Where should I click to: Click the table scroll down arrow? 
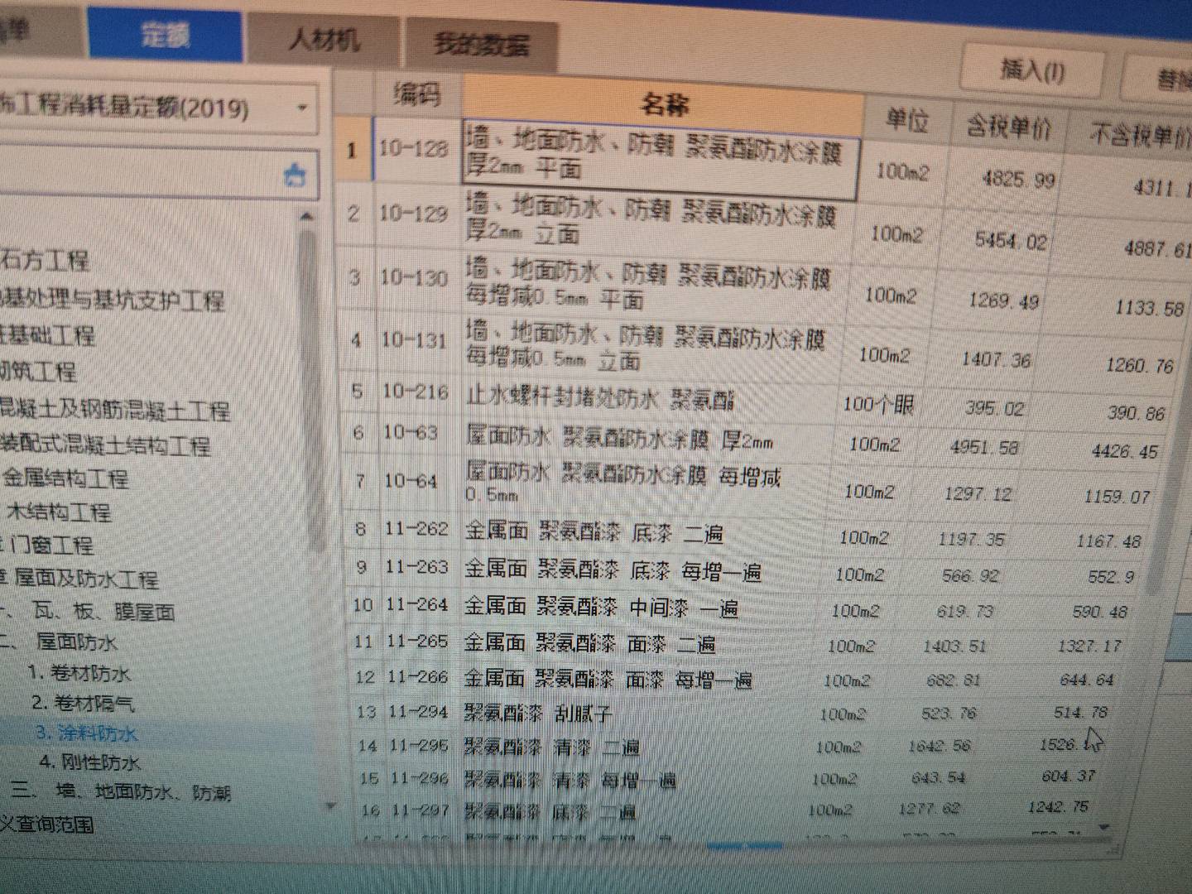(x=1103, y=826)
